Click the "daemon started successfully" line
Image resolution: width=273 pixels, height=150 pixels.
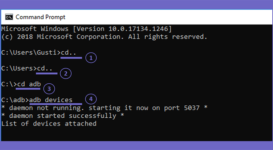tap(63, 116)
